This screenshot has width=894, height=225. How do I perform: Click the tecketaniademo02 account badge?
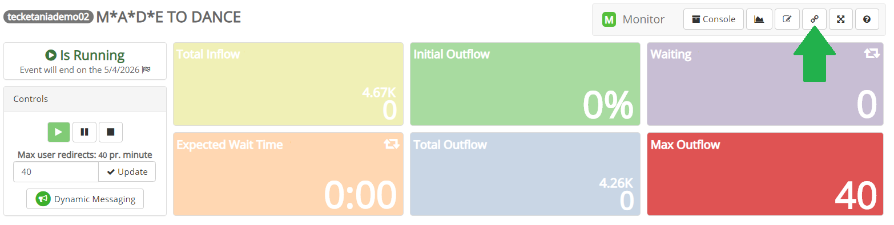[x=49, y=17]
